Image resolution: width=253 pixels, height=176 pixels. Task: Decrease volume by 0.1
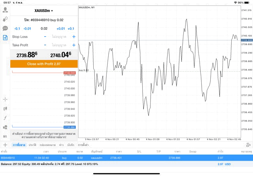point(17,29)
